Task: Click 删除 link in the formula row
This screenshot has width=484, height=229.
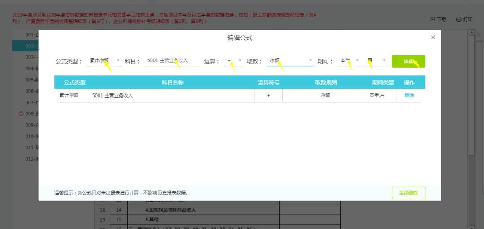Action: pos(409,95)
